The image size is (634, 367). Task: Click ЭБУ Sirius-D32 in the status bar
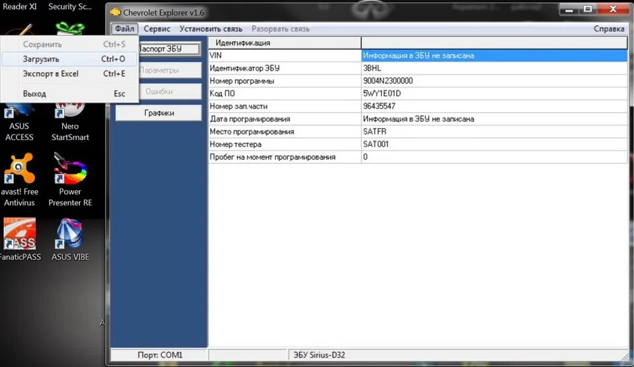click(x=320, y=355)
